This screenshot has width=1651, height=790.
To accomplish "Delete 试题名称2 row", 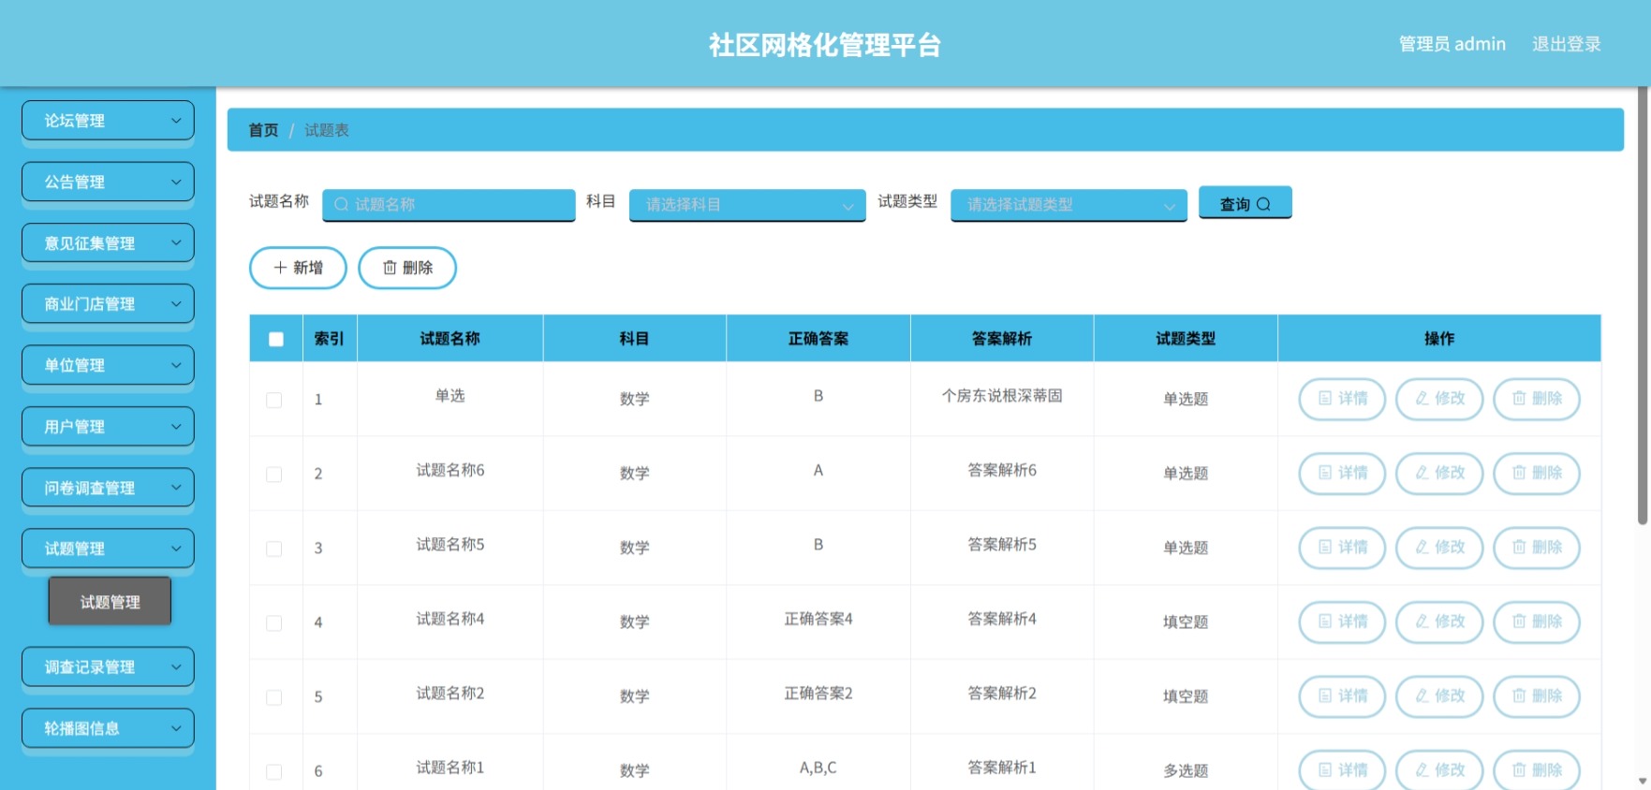I will [1537, 696].
